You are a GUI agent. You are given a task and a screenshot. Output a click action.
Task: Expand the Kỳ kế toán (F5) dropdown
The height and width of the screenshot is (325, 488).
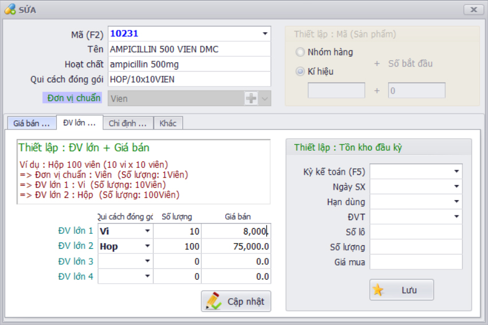click(456, 171)
